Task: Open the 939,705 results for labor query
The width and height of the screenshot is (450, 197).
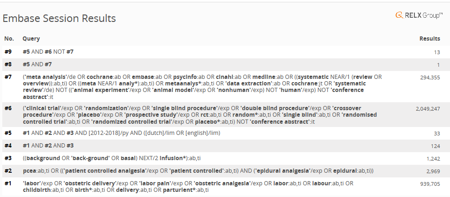Action: click(x=430, y=184)
